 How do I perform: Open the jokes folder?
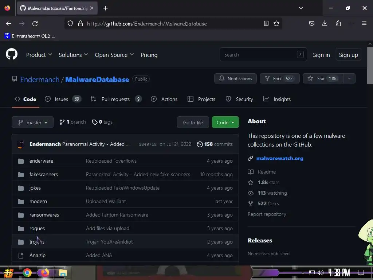coord(35,188)
